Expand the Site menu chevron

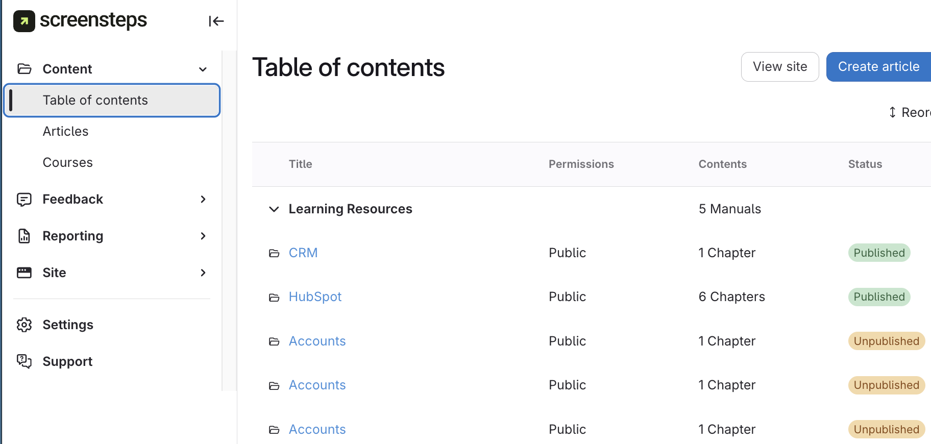[203, 273]
